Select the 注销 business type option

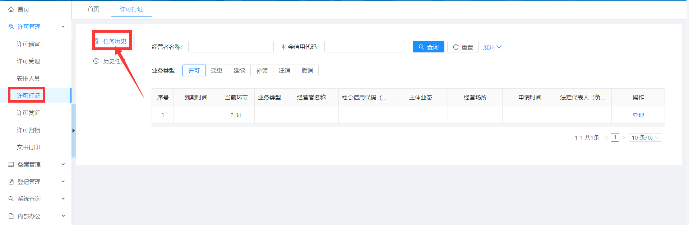click(285, 71)
